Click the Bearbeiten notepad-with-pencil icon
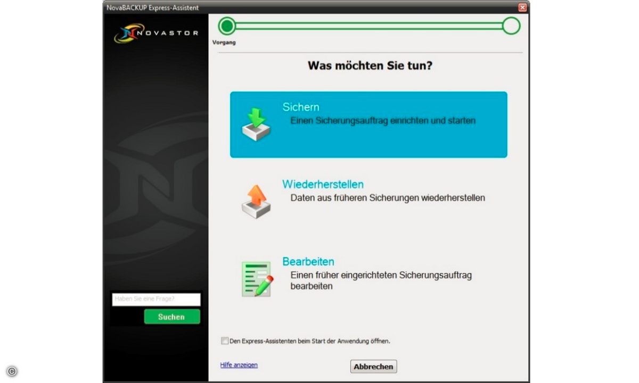 (257, 279)
